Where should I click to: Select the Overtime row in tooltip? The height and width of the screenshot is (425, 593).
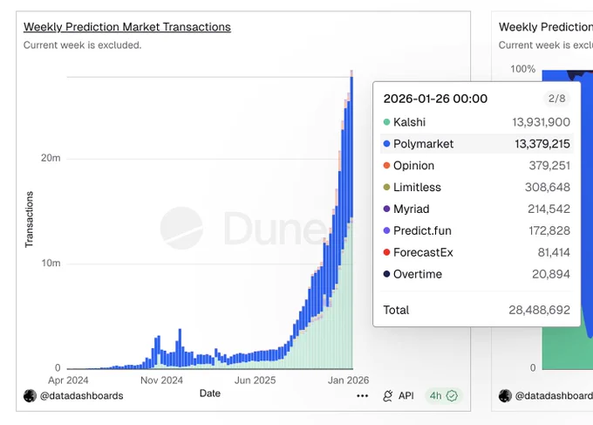click(476, 274)
